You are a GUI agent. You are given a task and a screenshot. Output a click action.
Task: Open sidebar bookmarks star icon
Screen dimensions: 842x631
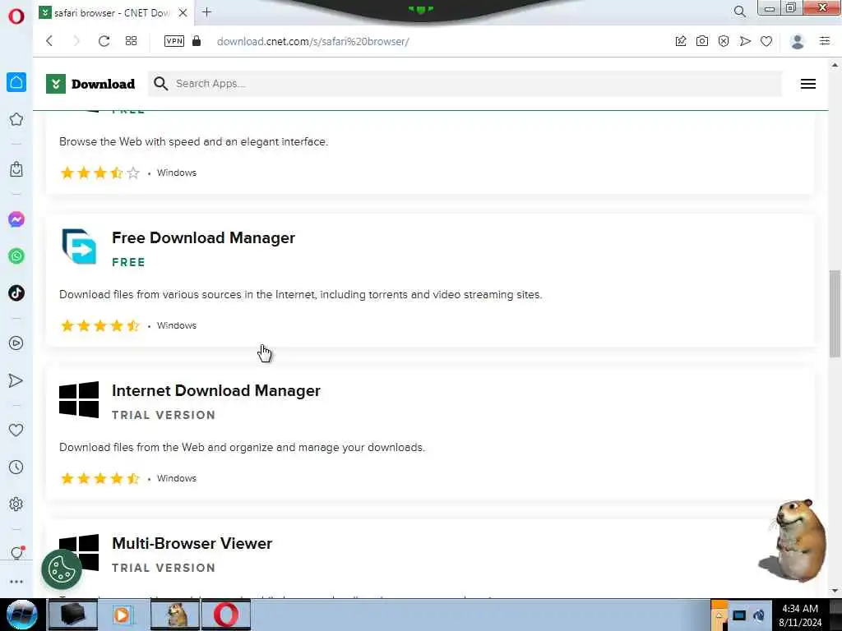click(x=16, y=119)
